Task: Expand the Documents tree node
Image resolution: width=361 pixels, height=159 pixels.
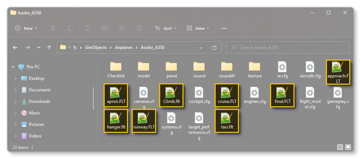Action: [x=15, y=90]
